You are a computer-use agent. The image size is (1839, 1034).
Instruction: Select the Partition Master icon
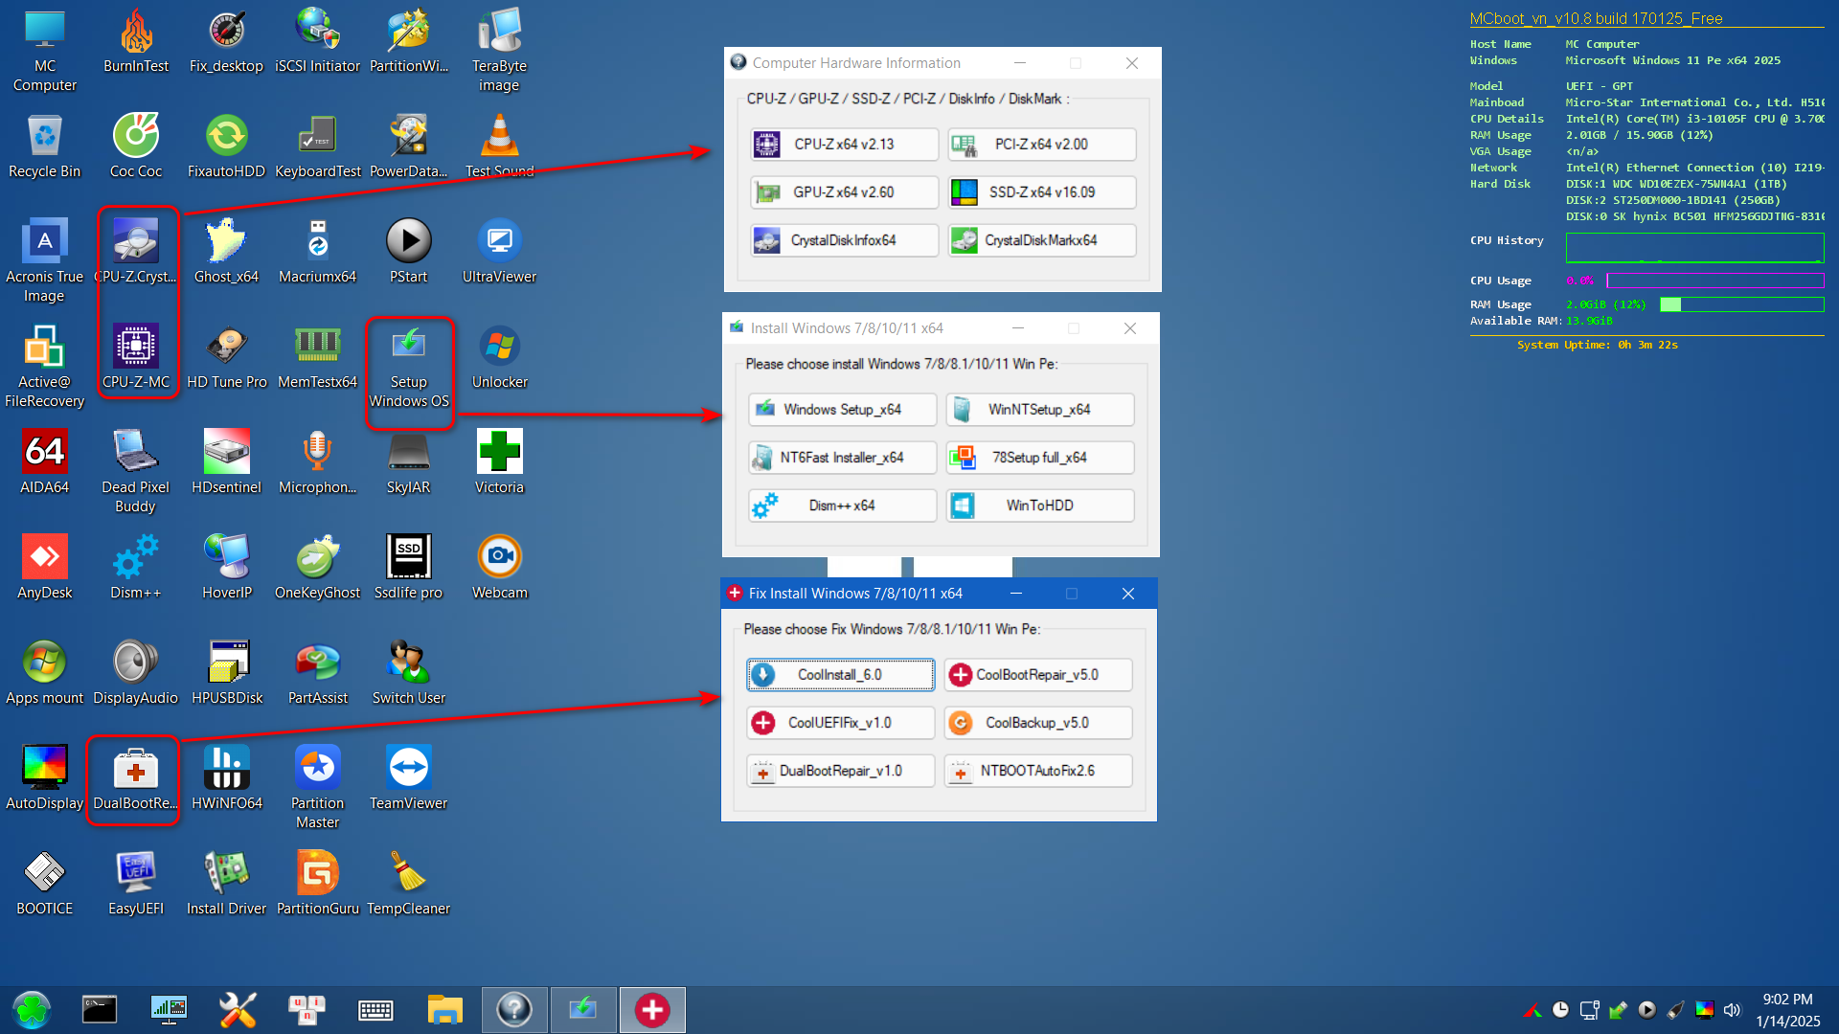pyautogui.click(x=317, y=768)
